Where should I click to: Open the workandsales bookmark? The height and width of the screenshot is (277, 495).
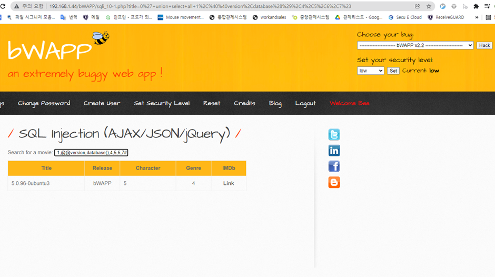coord(269,17)
